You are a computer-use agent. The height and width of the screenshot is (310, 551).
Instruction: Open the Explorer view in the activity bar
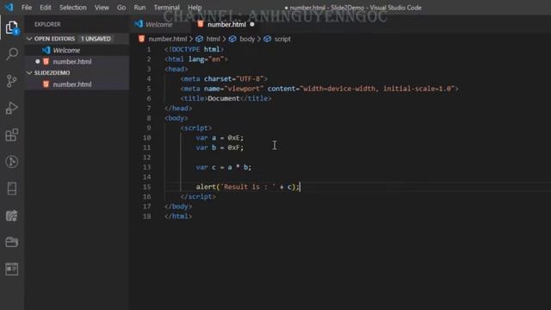click(11, 28)
